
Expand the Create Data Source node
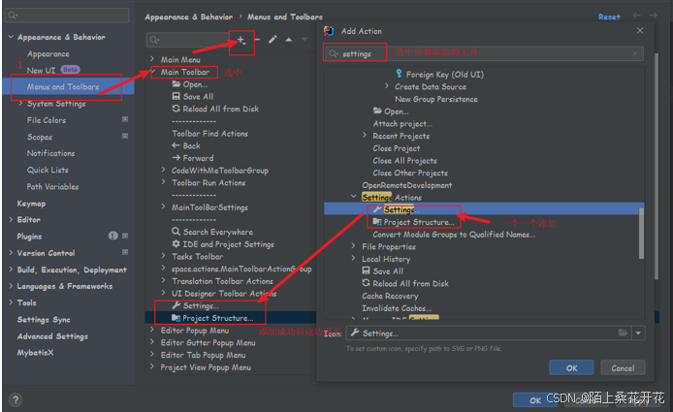pyautogui.click(x=387, y=86)
